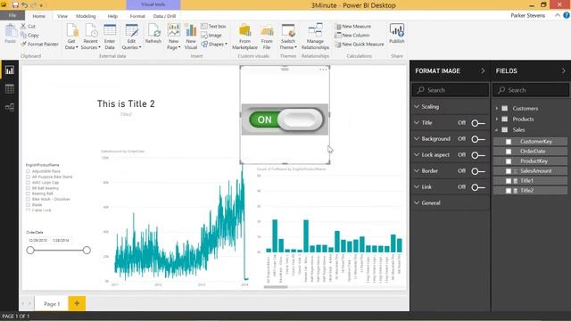Viewport: 571px width, 321px height.
Task: Insert a Text box
Action: point(213,26)
